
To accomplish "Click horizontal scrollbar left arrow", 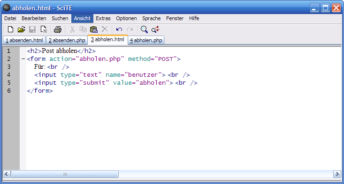I will click(x=7, y=174).
